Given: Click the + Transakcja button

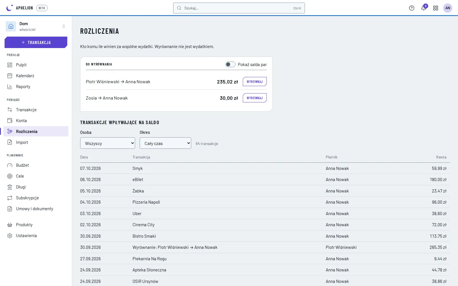Looking at the screenshot, I should (x=36, y=42).
